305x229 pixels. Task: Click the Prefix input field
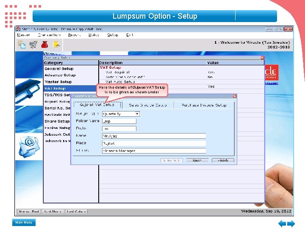[119, 128]
